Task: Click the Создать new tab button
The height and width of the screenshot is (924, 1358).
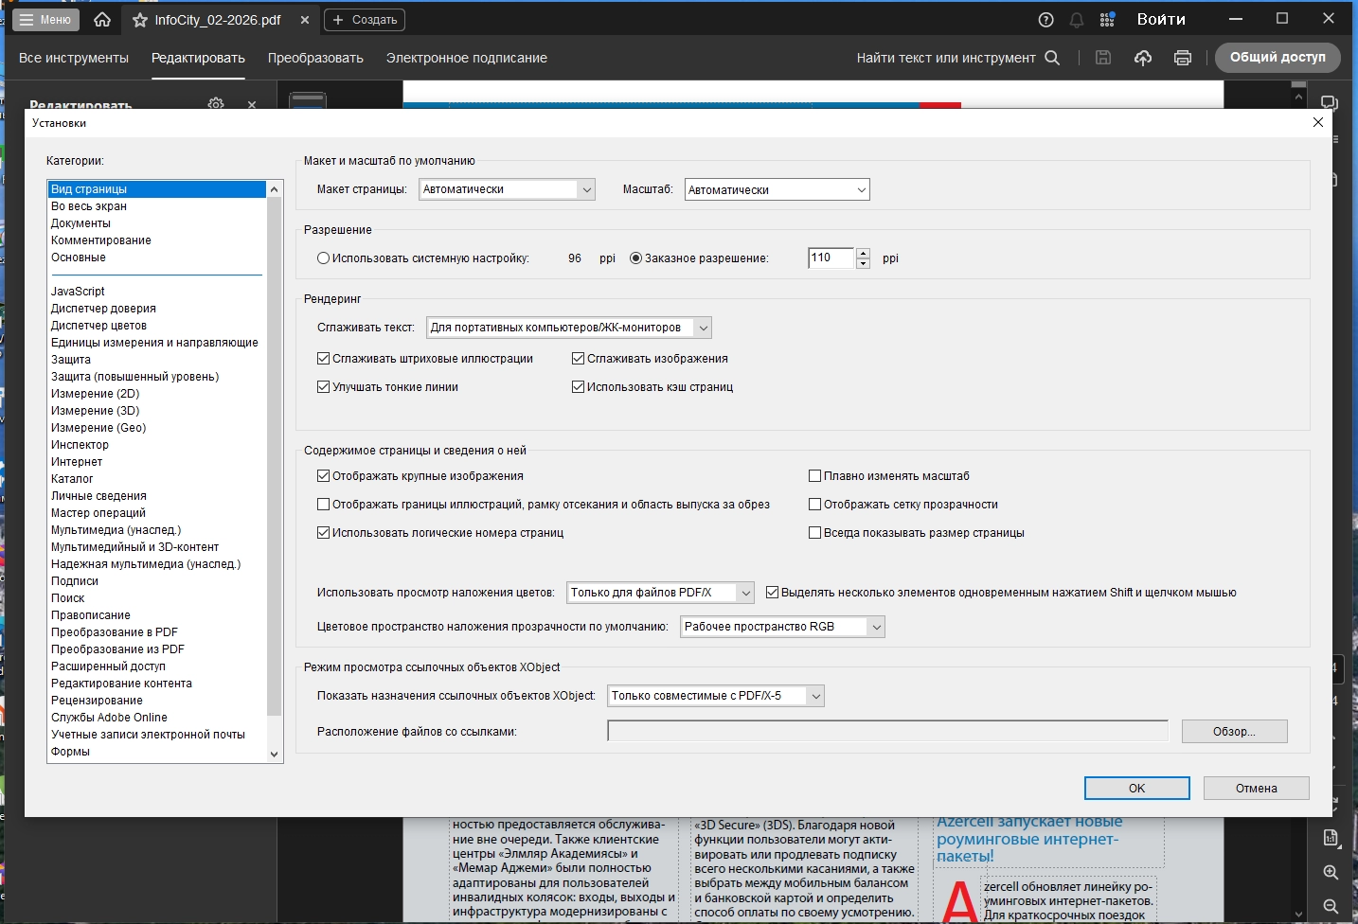Action: tap(365, 20)
